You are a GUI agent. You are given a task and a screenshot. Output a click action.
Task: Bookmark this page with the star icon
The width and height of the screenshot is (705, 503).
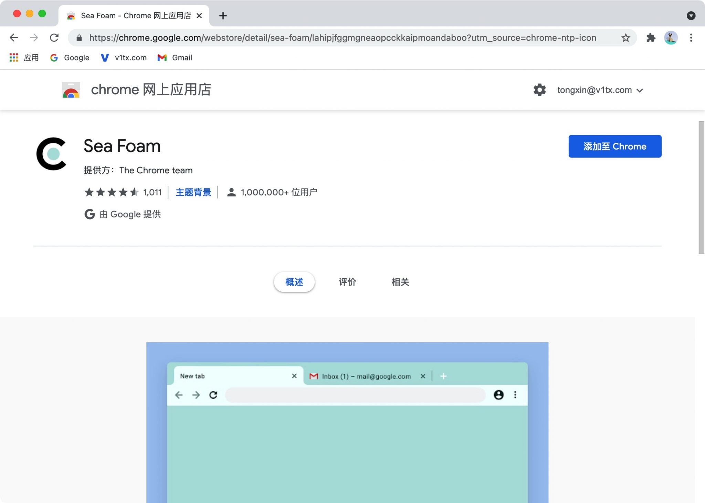(625, 38)
